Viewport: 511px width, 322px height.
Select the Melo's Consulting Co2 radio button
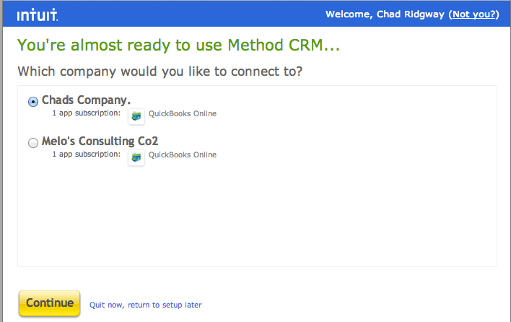coord(33,143)
